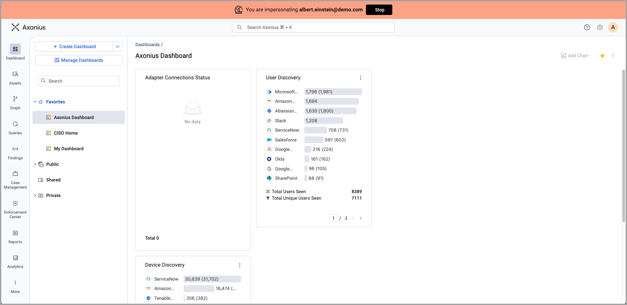This screenshot has height=305, width=627.
Task: Stop impersonating the user
Action: coord(379,10)
